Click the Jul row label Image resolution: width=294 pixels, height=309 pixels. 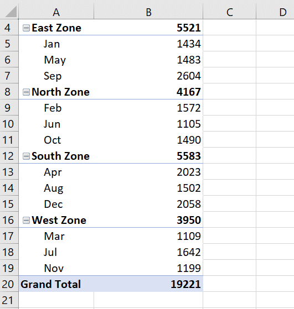[x=50, y=252]
